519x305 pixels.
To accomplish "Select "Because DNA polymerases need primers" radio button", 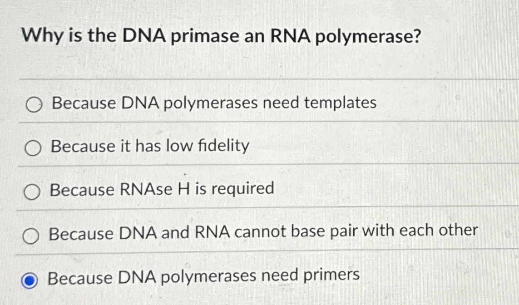I will 29,279.
